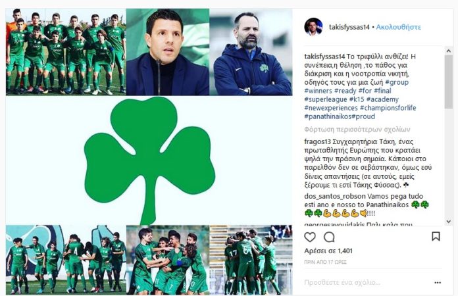Click the takisfyssas14 profile avatar
This screenshot has width=458, height=296.
pos(313,27)
